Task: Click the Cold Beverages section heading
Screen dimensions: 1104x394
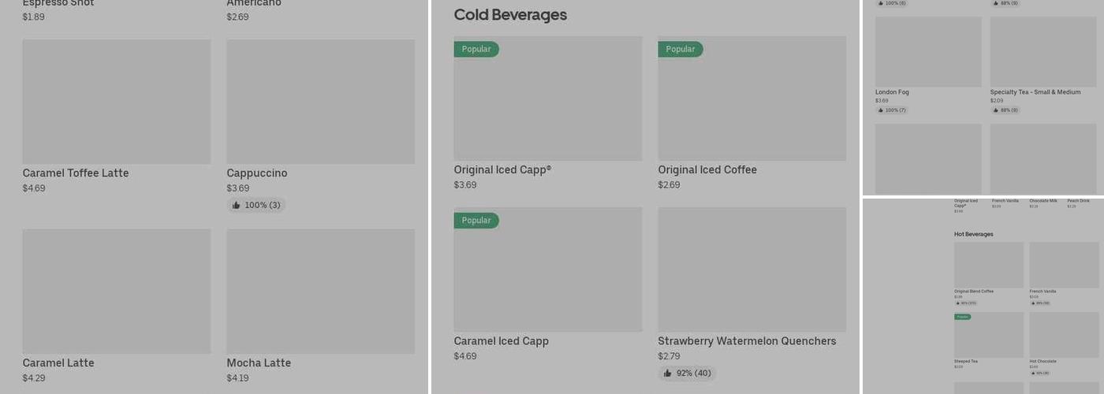Action: [510, 15]
